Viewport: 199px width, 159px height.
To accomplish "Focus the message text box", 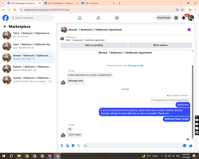I will (133, 146).
